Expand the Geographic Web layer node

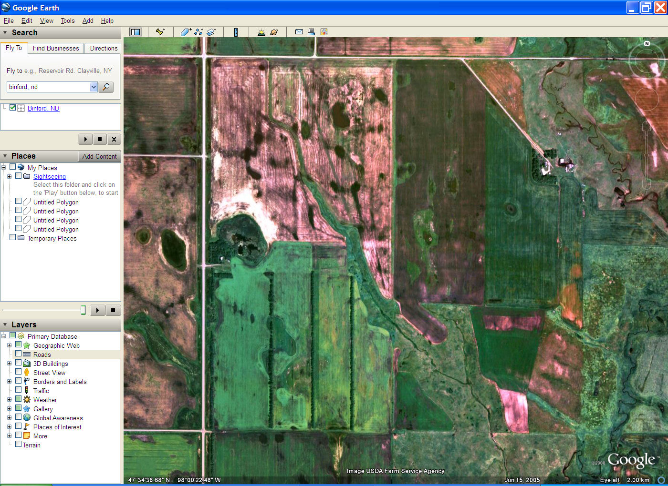pyautogui.click(x=9, y=345)
